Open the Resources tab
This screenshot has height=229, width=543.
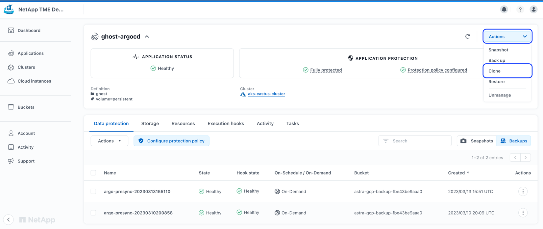(x=183, y=124)
